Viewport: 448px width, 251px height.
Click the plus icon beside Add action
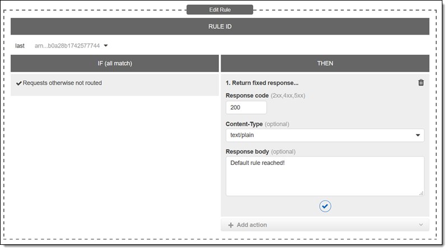231,225
